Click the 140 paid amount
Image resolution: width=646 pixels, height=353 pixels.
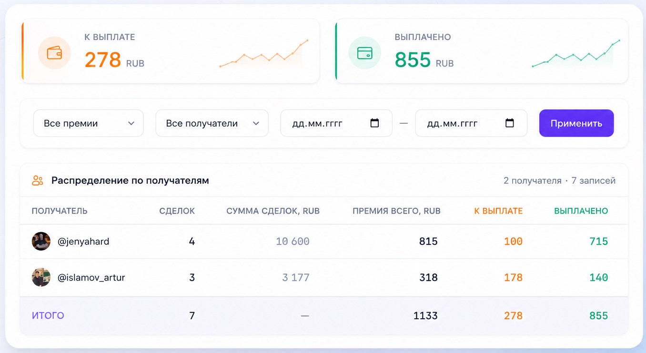599,277
